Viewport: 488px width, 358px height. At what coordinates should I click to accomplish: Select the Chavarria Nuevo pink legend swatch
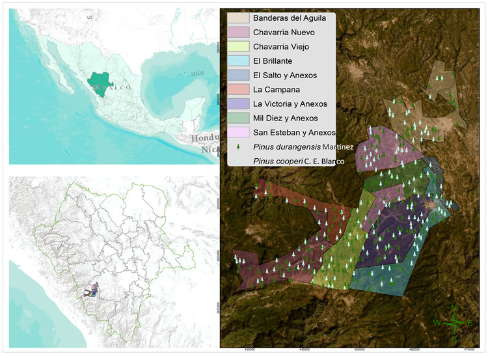point(237,33)
